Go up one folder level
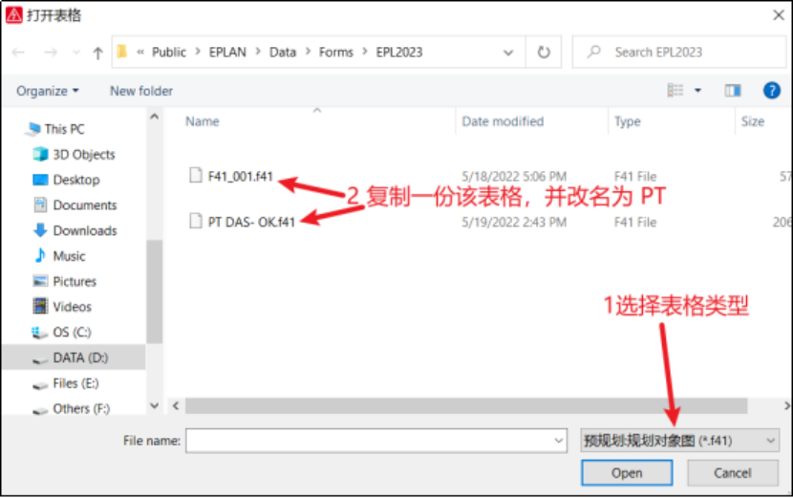Viewport: 793px width, 498px height. coord(97,53)
